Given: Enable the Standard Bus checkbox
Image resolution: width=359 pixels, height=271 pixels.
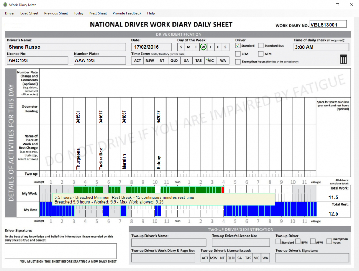Looking at the screenshot, I should (x=261, y=46).
